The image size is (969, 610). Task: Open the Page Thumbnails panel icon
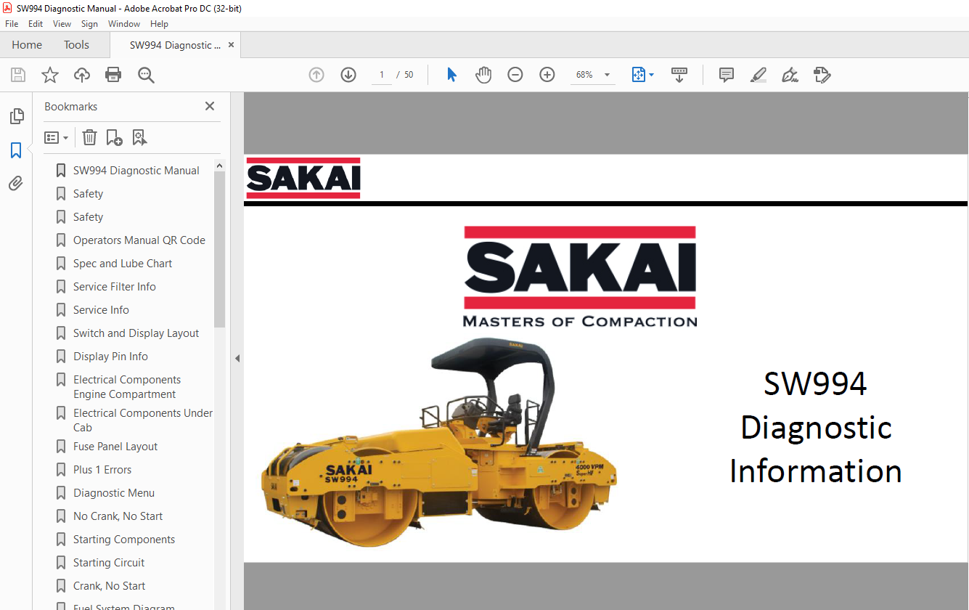(16, 116)
